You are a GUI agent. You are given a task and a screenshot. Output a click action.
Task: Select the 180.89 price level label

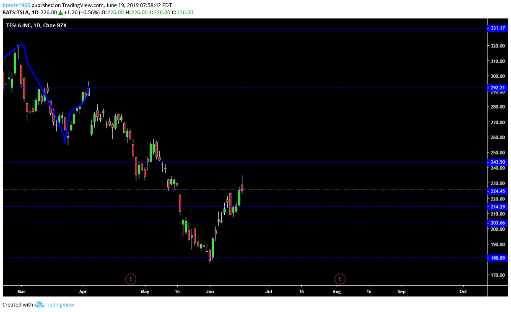pyautogui.click(x=498, y=258)
